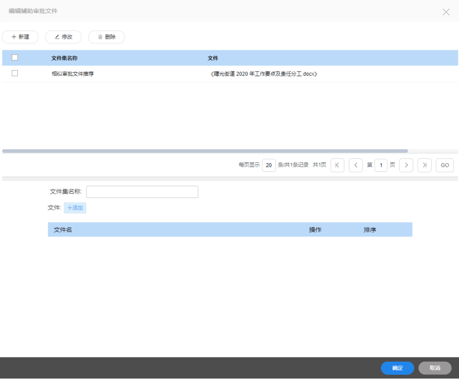Focus the per-page count field showing 20
Screen dimensions: 459x379
pos(269,165)
